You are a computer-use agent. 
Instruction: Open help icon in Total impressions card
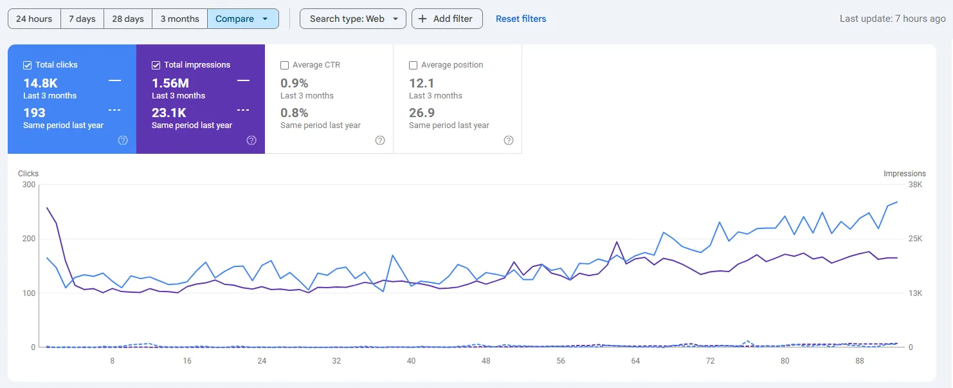coord(251,140)
